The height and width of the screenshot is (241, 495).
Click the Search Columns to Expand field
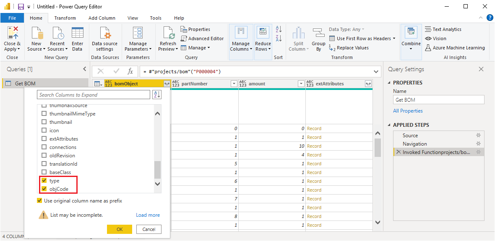pos(93,95)
